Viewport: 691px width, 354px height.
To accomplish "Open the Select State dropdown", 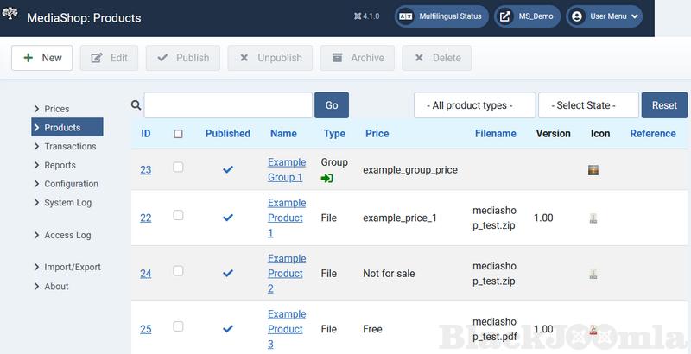I will coord(588,105).
